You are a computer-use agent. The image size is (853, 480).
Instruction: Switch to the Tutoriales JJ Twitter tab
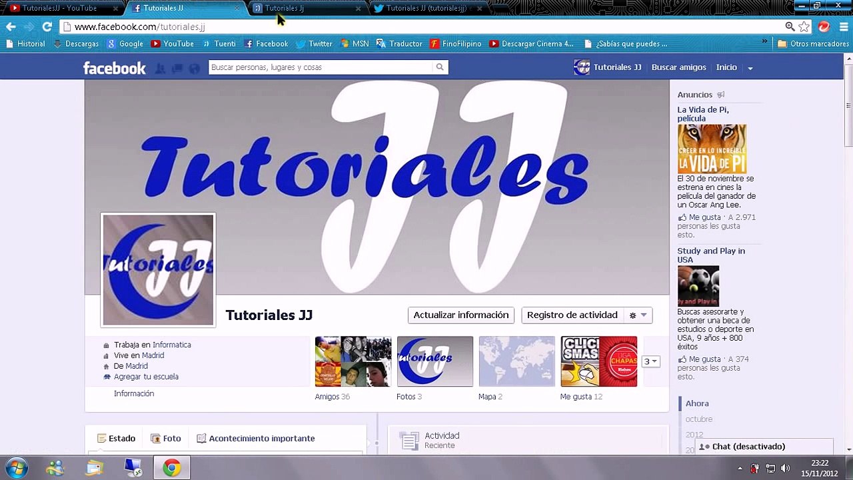pos(426,8)
